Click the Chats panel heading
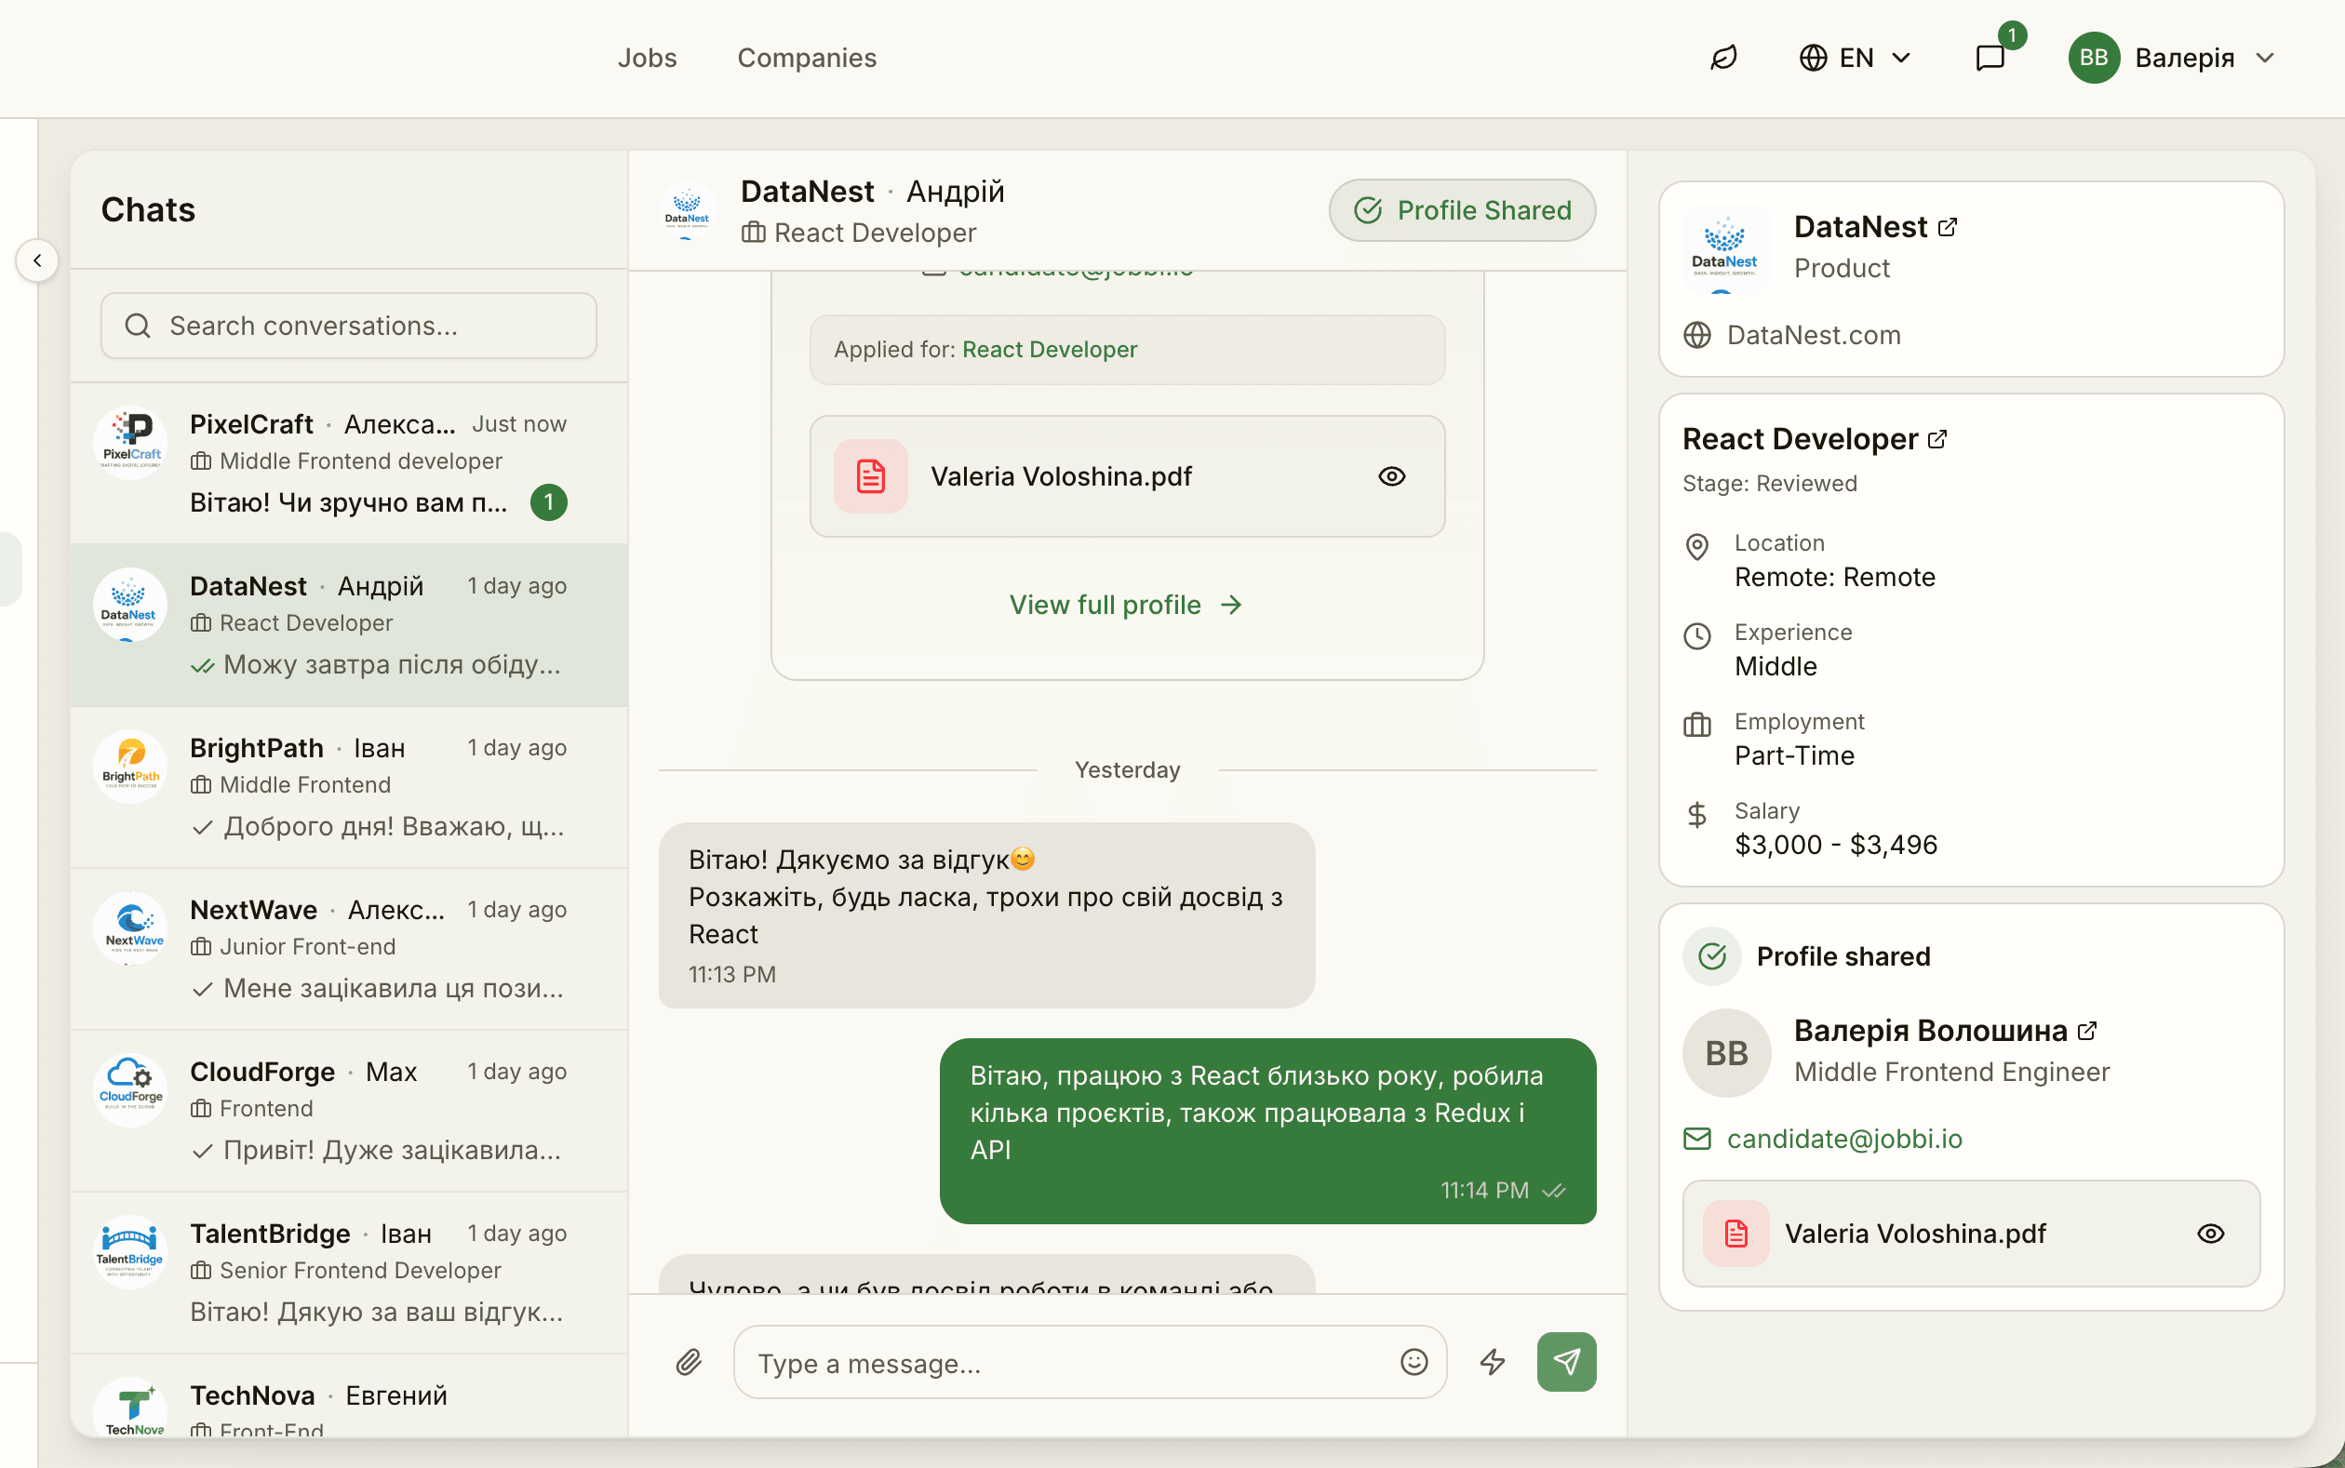The height and width of the screenshot is (1468, 2345). [x=148, y=209]
